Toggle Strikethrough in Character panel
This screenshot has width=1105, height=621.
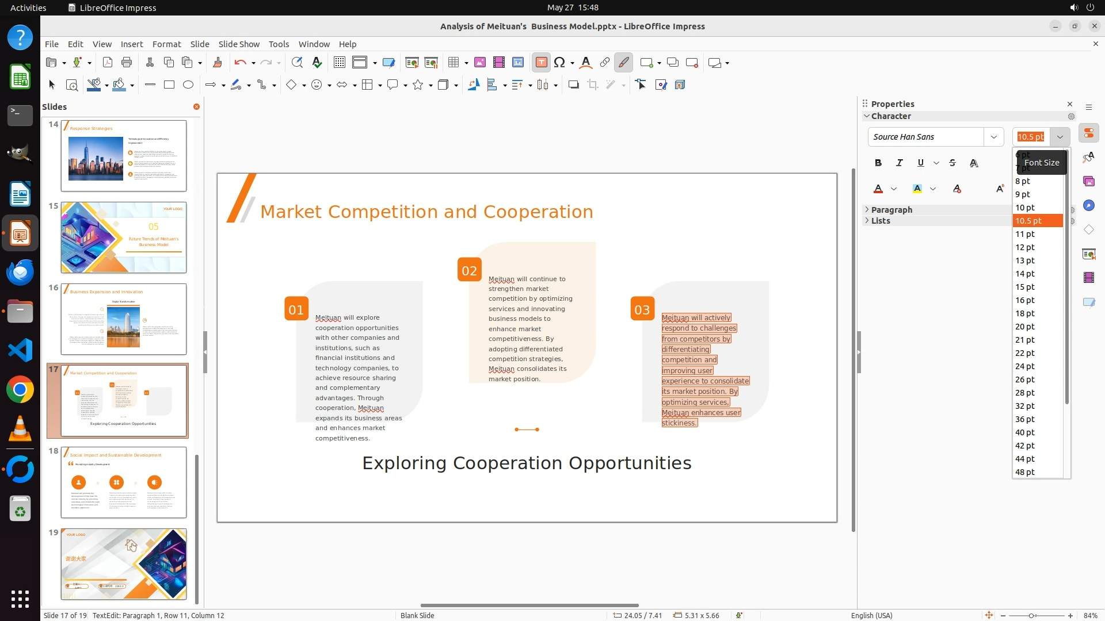point(952,163)
